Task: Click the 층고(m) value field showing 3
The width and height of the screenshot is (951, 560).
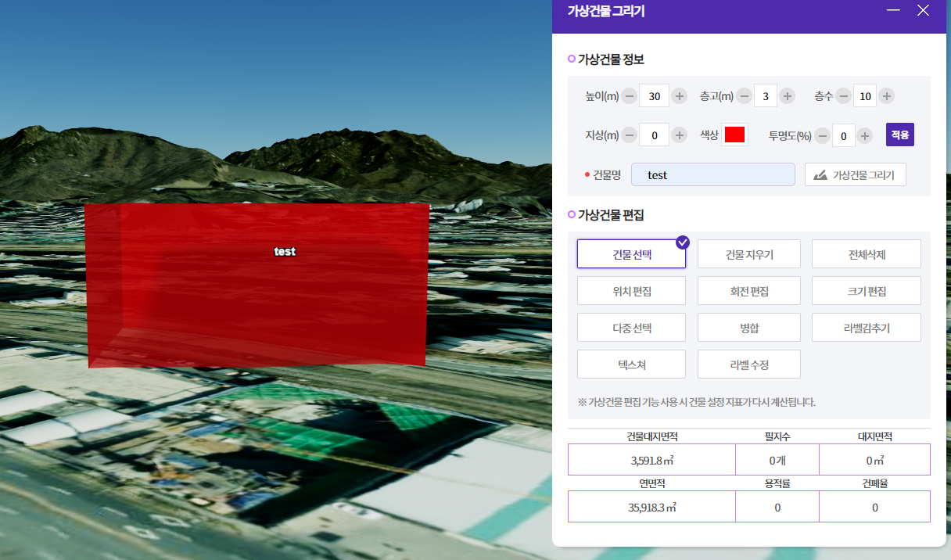Action: click(x=766, y=96)
